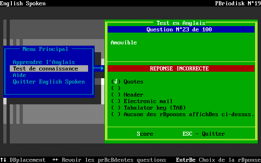
Task: Select the Electronic mail answer radio button
Action: (116, 101)
